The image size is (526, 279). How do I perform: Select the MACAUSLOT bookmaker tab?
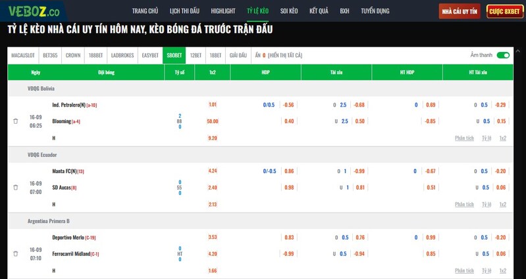pos(23,55)
